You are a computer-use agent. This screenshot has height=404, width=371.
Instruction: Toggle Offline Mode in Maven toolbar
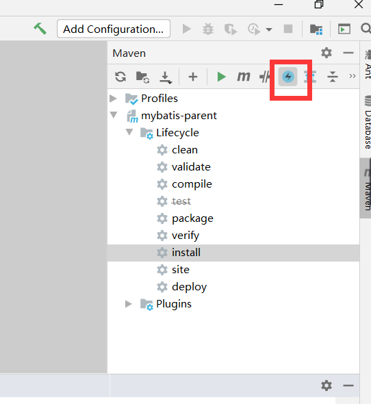coord(265,77)
